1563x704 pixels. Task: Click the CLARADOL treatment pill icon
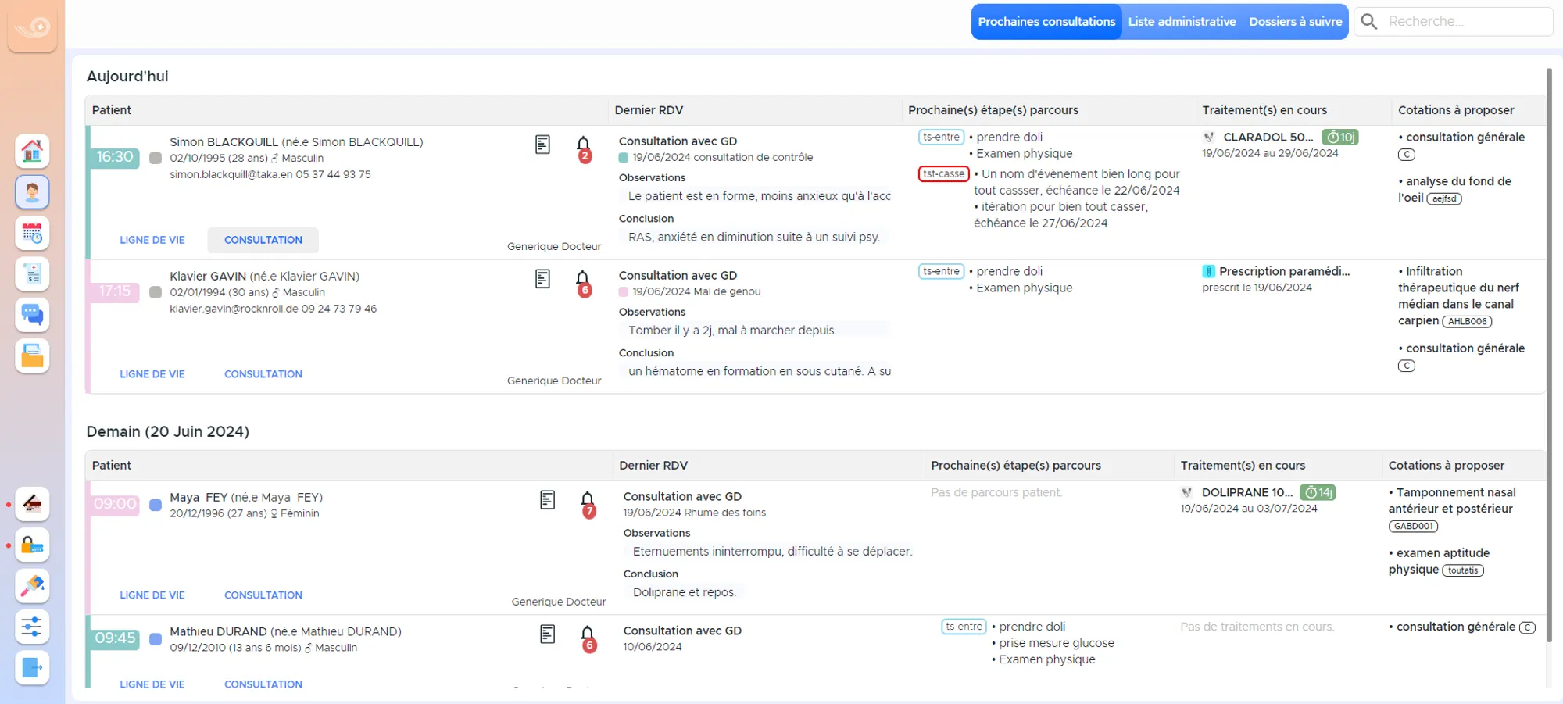[1209, 138]
